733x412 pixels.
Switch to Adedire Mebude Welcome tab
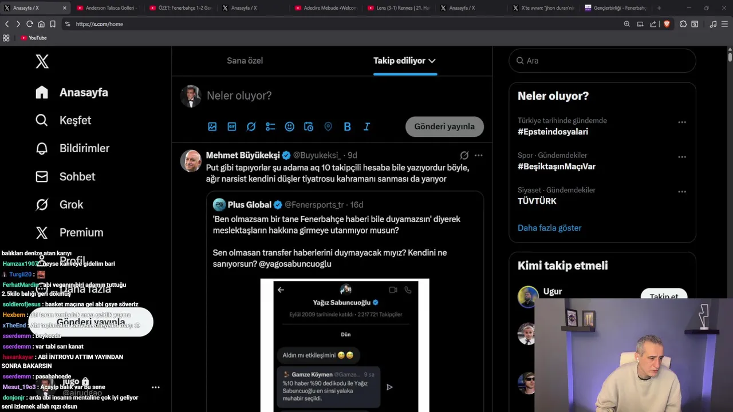click(326, 8)
